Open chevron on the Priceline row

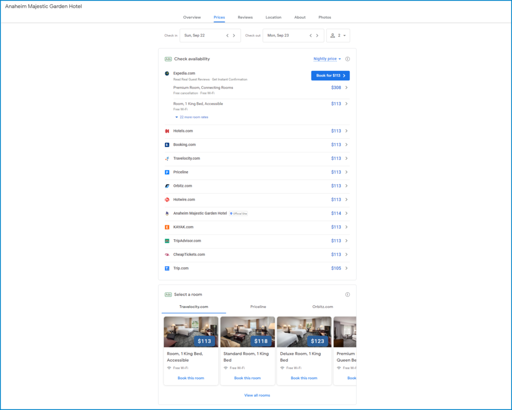point(346,172)
